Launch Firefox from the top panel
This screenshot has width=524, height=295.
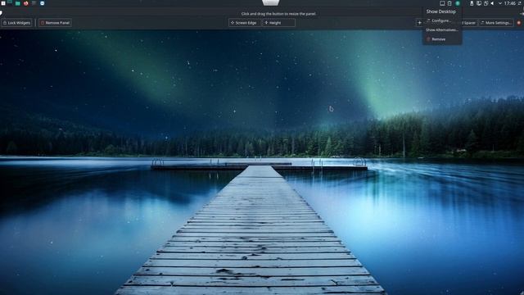click(x=25, y=3)
